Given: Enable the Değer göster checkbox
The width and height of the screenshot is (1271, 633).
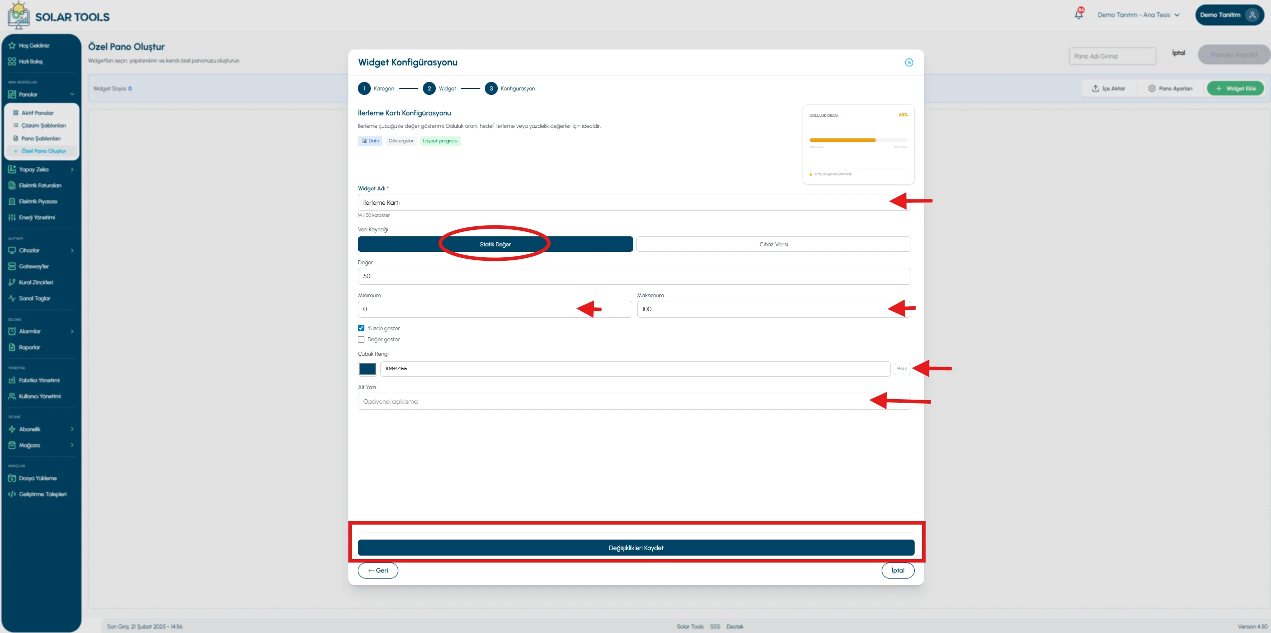Looking at the screenshot, I should point(361,339).
